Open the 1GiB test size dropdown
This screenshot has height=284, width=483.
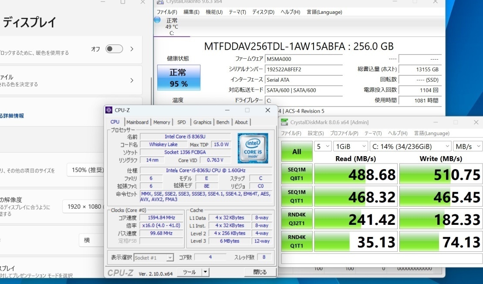[x=351, y=147]
